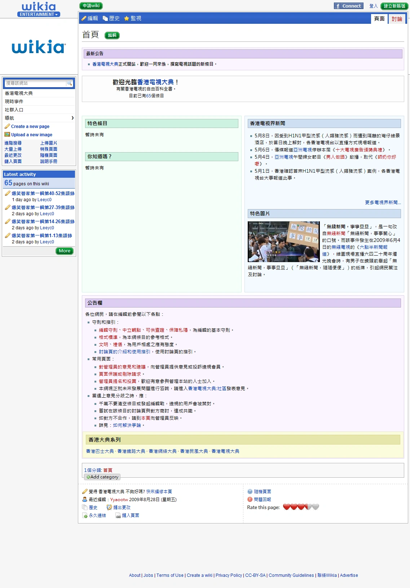Click the 編輯 edit toolbar item

click(x=89, y=18)
